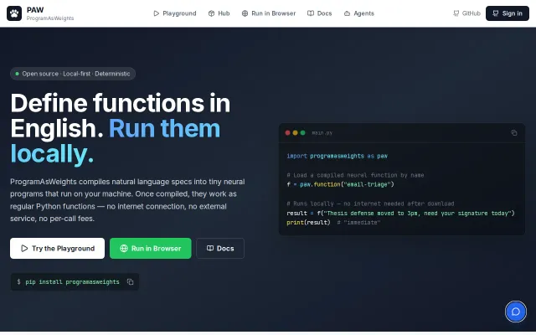536x335 pixels.
Task: Click the result = f("Thesis defense...") line
Action: (400, 213)
